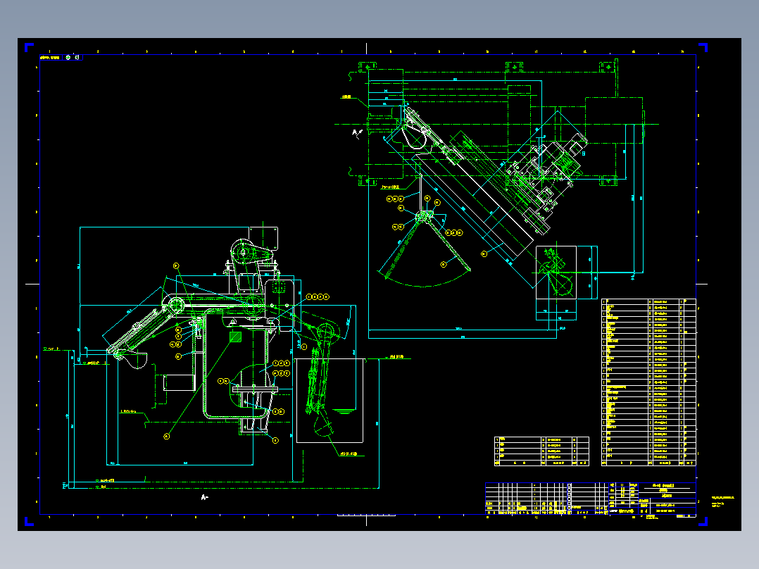Click the yellow note text outside drawing frame
This screenshot has height=569, width=759.
tap(722, 501)
